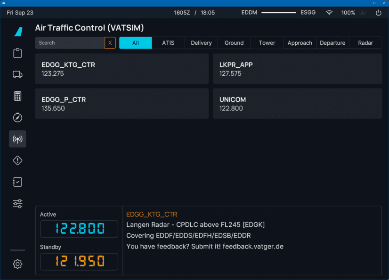The height and width of the screenshot is (280, 389).
Task: Show only Approach controllers
Action: pos(300,43)
